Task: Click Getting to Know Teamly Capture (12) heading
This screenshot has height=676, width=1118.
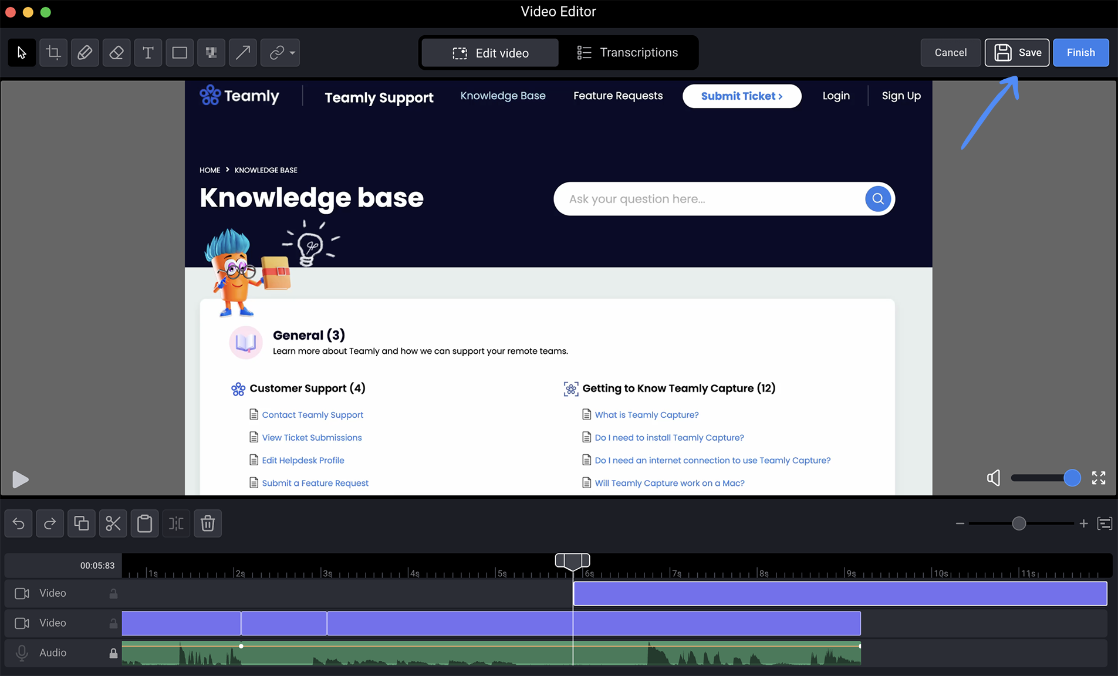Action: click(x=679, y=388)
